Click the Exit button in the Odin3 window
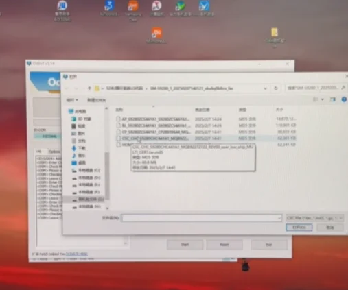The width and height of the screenshot is (348, 290). [x=269, y=245]
